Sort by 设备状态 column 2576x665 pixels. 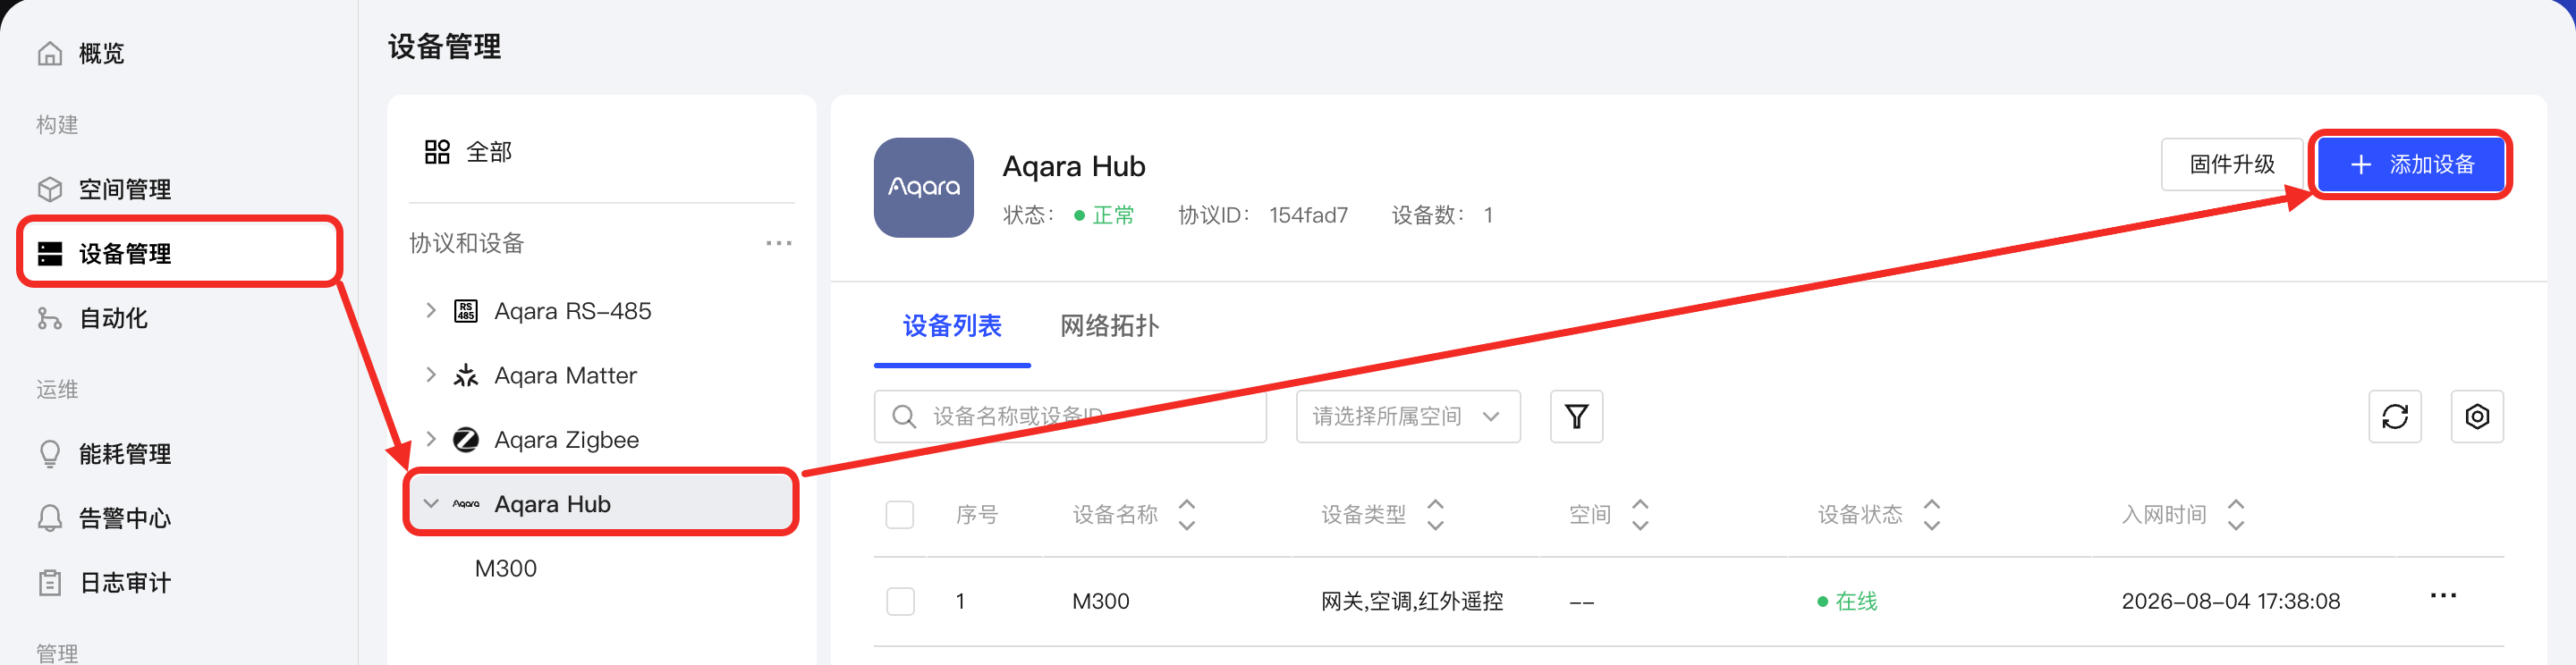point(1932,515)
